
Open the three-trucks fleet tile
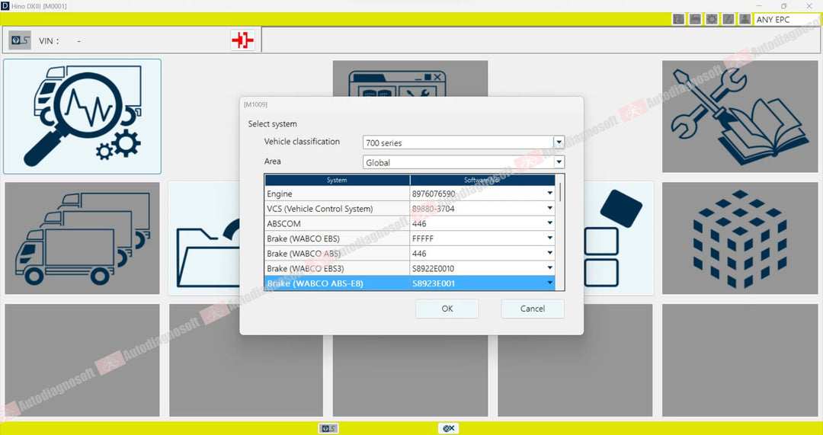tap(82, 238)
